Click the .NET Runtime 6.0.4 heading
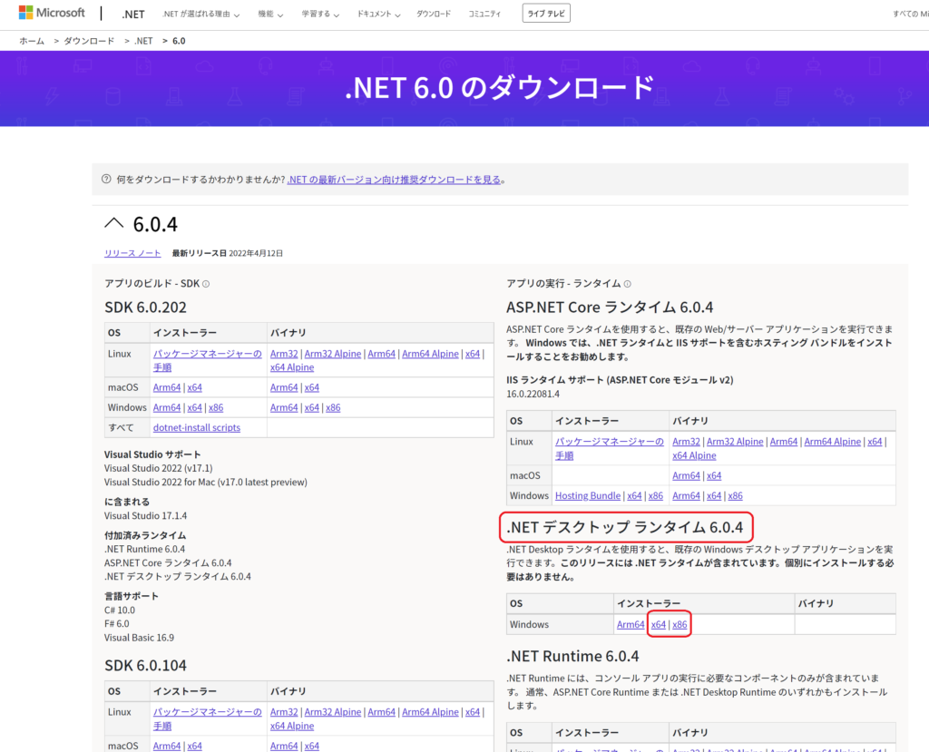Image resolution: width=929 pixels, height=752 pixels. pyautogui.click(x=572, y=656)
